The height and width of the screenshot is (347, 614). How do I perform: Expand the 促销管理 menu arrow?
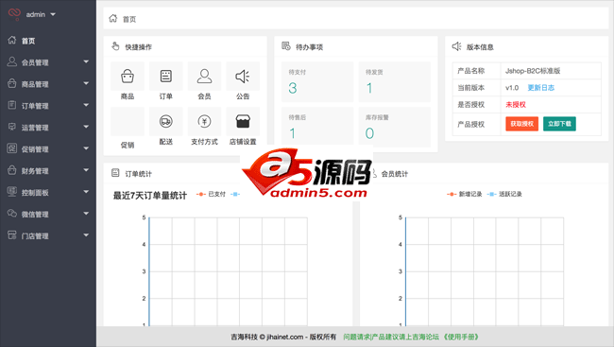pos(86,148)
